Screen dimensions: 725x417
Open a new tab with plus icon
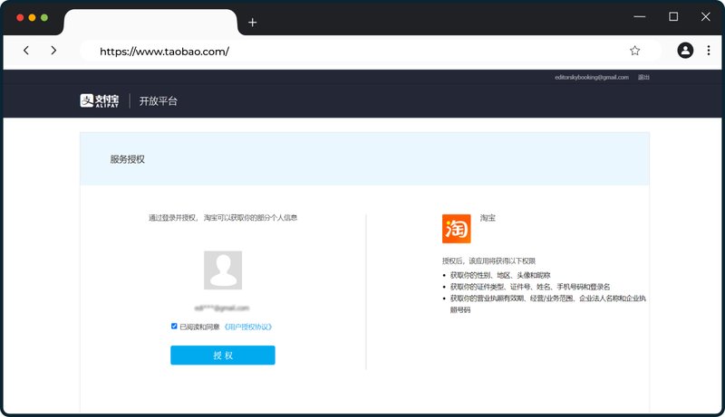pyautogui.click(x=253, y=22)
